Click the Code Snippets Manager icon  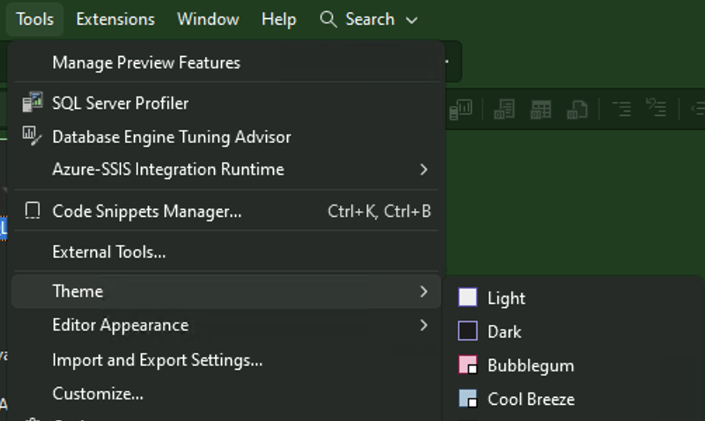coord(32,210)
